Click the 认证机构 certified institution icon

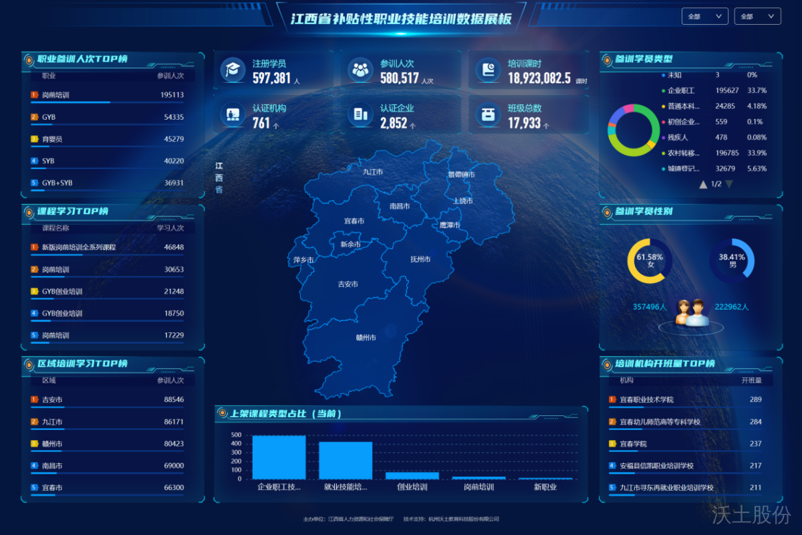(233, 114)
